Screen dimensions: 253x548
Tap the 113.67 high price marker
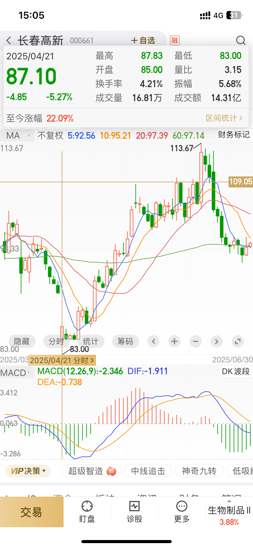[182, 148]
